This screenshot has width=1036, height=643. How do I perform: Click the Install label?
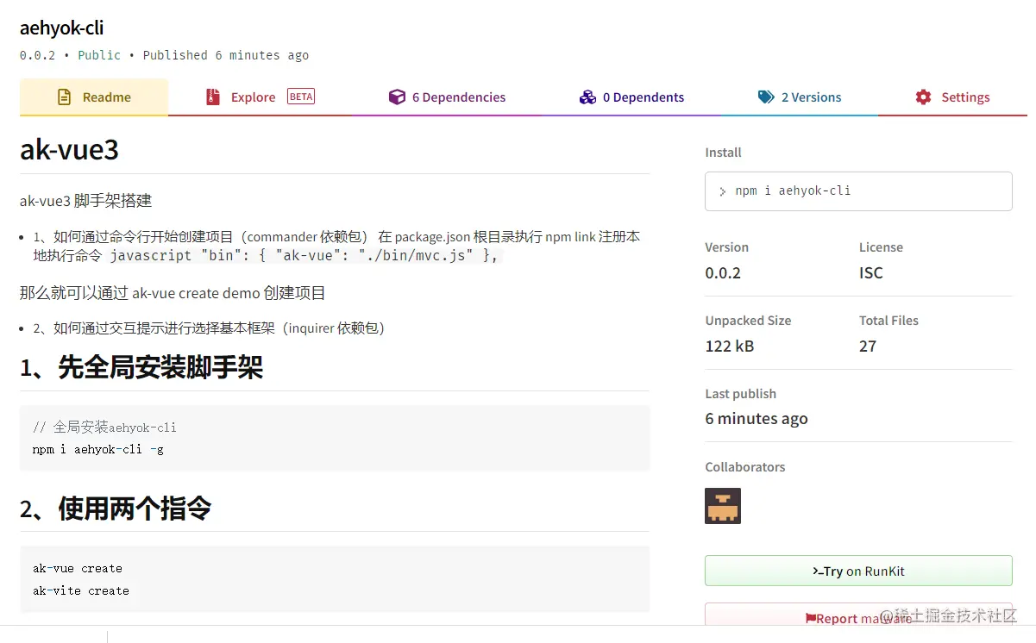(x=723, y=153)
